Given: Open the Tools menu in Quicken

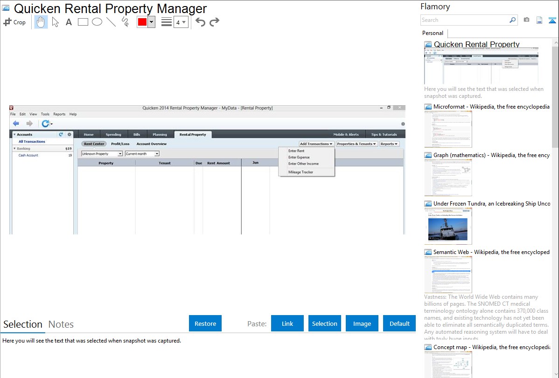Looking at the screenshot, I should [45, 114].
